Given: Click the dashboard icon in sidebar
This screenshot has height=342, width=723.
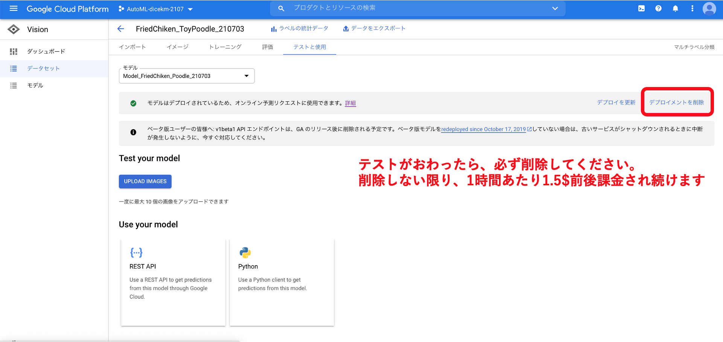Looking at the screenshot, I should point(14,51).
